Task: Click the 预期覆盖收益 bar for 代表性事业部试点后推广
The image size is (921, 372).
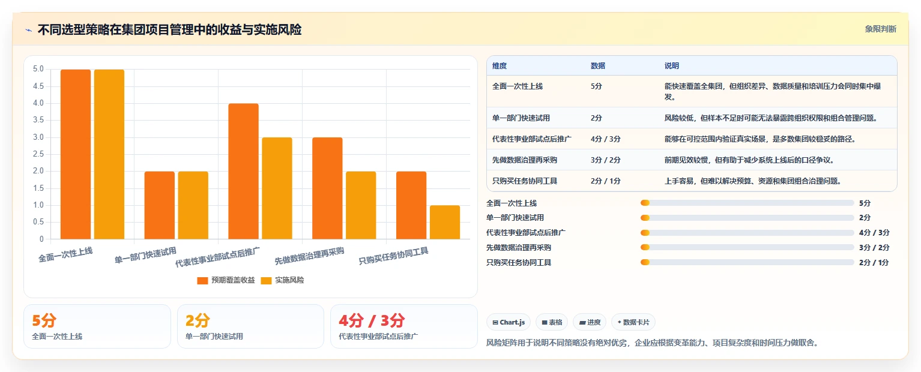Action: click(243, 172)
